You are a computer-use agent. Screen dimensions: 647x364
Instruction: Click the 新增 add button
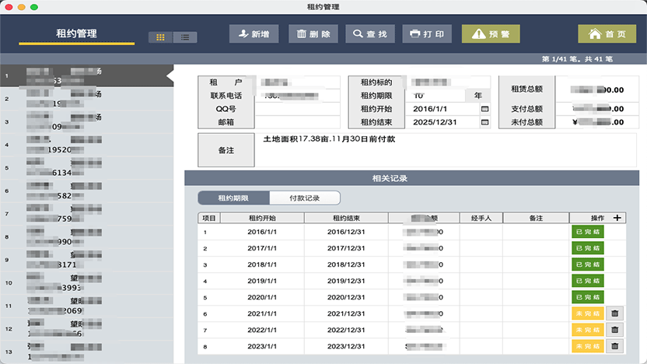click(254, 34)
